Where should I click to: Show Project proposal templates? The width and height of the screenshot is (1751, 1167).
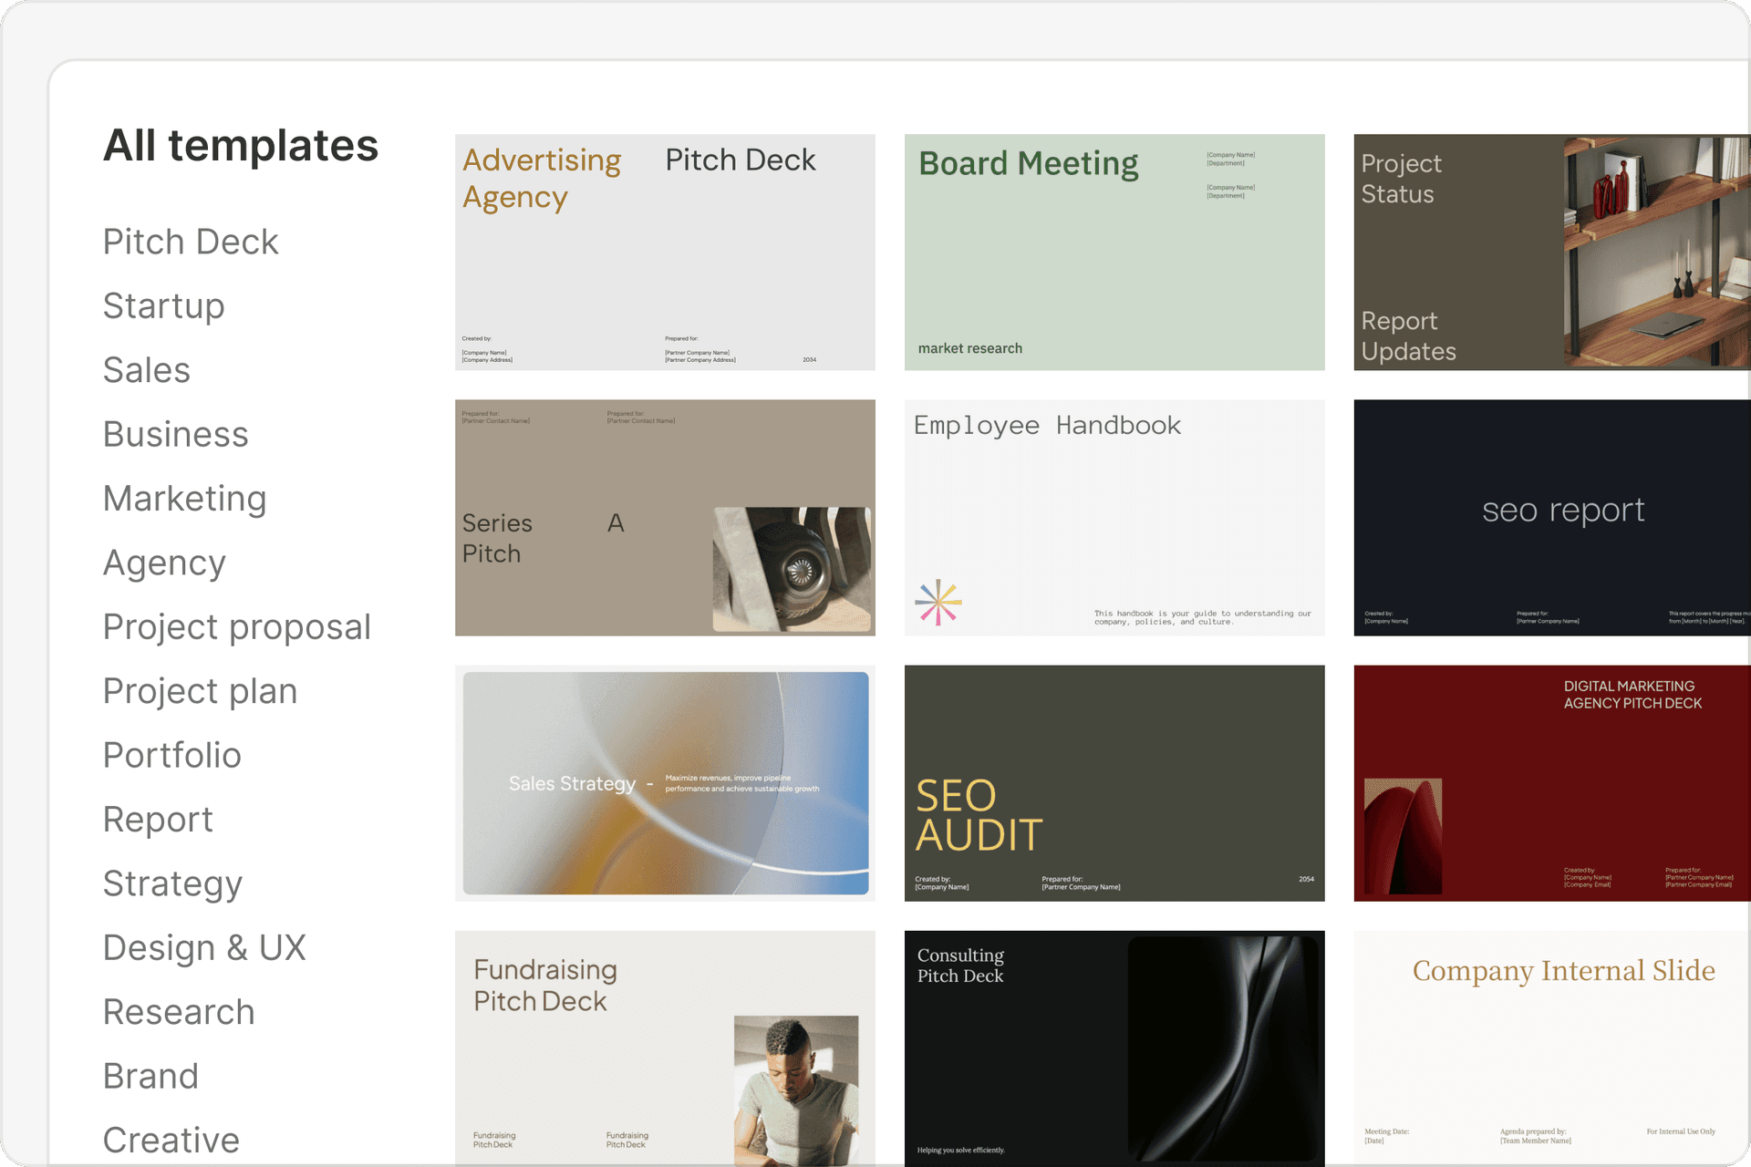coord(236,627)
